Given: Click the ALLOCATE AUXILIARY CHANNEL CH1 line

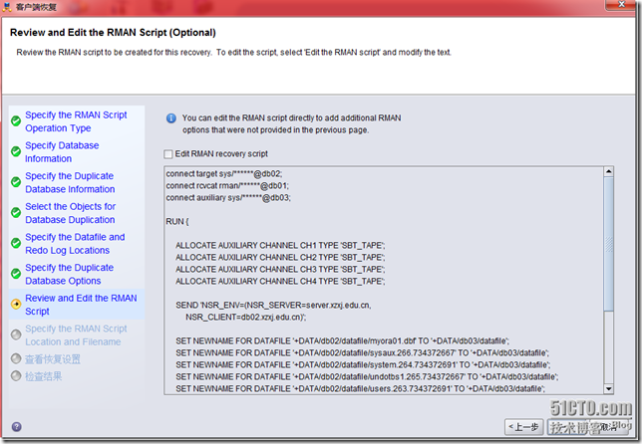Looking at the screenshot, I should point(280,245).
